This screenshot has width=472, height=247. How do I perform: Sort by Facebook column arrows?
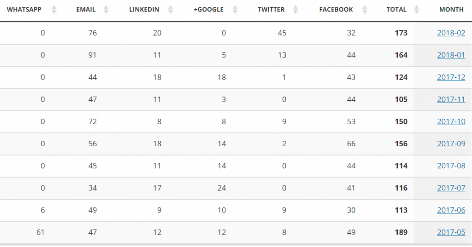[x=365, y=10]
